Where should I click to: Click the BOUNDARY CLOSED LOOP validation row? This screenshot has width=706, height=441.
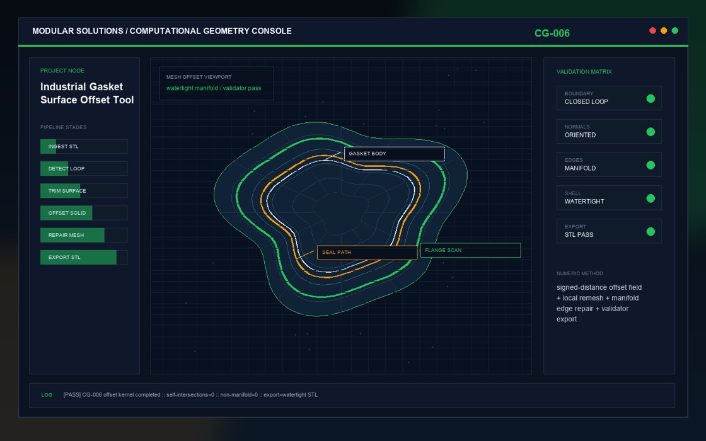(x=609, y=98)
